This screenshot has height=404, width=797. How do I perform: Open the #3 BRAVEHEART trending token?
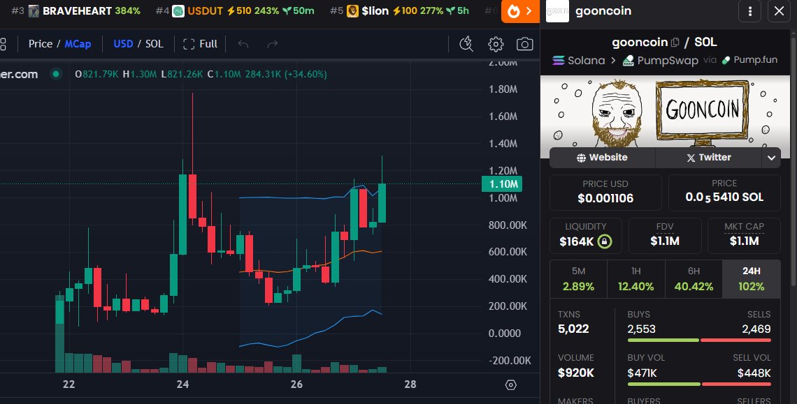tap(76, 10)
